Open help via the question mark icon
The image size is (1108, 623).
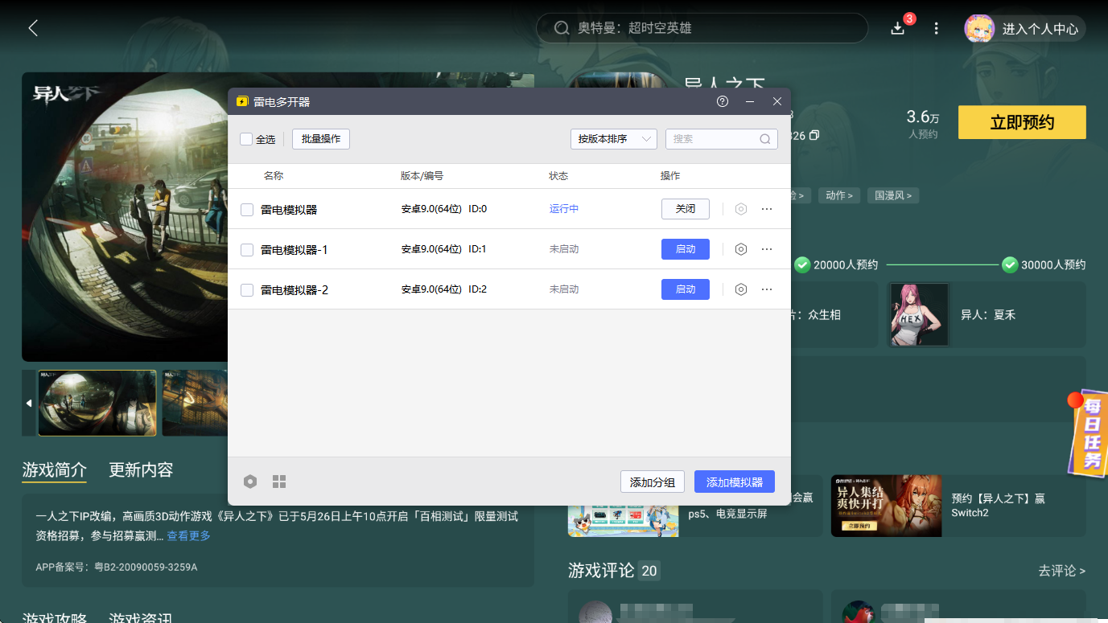click(x=722, y=101)
